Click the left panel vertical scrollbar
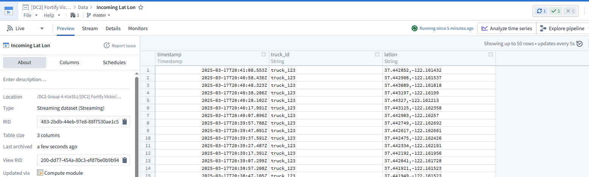 137,125
